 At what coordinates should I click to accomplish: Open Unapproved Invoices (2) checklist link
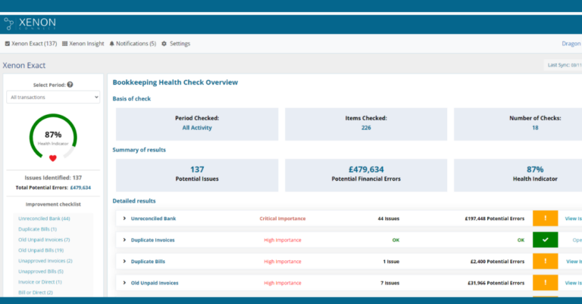pos(45,261)
